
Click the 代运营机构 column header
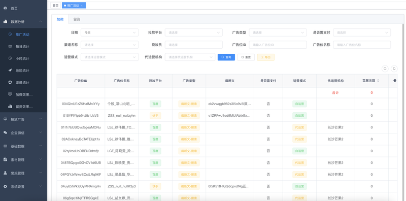tap(335, 81)
